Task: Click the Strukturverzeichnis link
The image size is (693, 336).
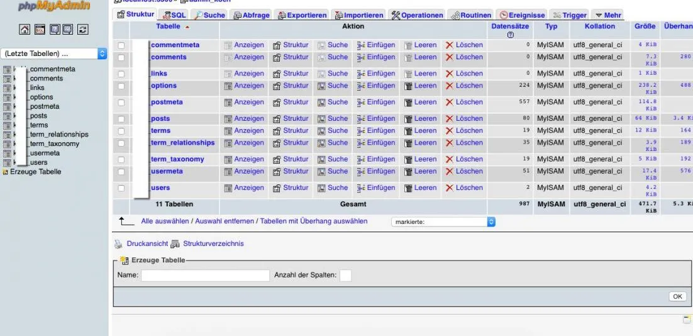Action: [213, 244]
